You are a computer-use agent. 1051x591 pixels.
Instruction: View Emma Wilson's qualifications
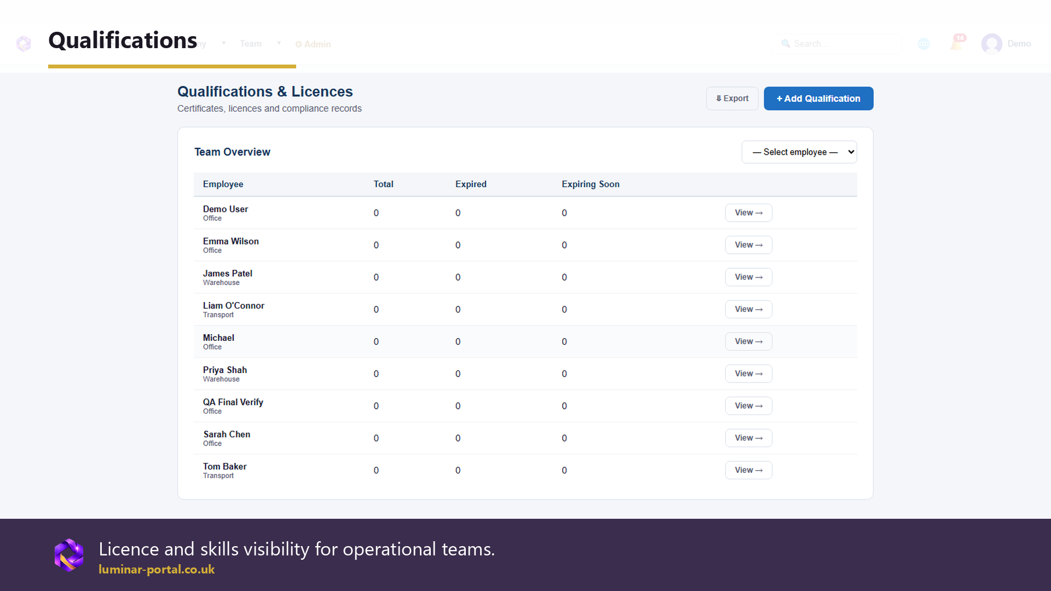pyautogui.click(x=748, y=245)
